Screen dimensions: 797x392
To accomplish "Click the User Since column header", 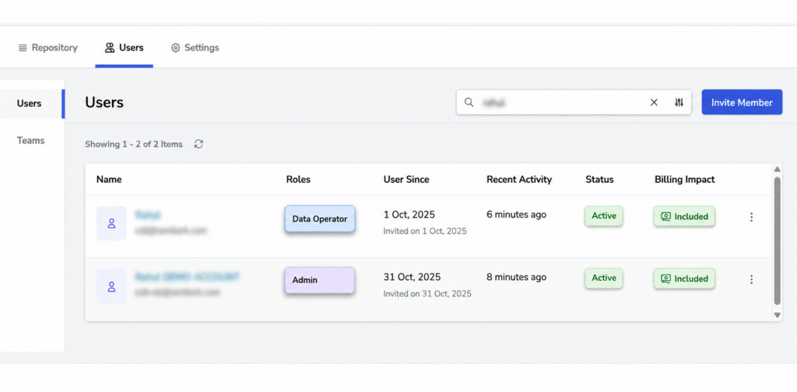I will [x=406, y=179].
